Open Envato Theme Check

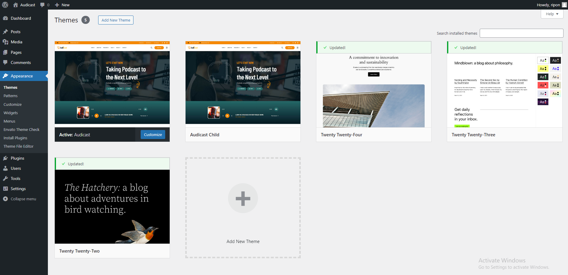tap(22, 129)
